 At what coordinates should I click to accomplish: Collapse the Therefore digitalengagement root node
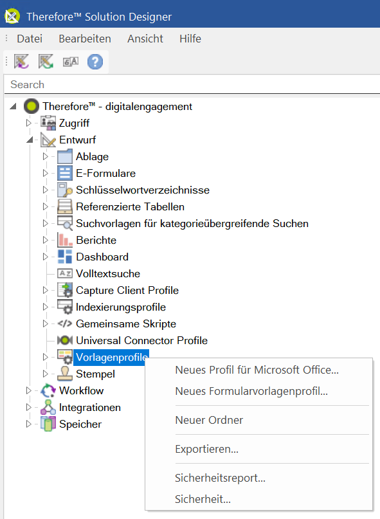[13, 106]
